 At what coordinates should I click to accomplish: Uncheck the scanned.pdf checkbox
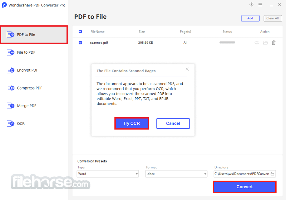(80, 43)
